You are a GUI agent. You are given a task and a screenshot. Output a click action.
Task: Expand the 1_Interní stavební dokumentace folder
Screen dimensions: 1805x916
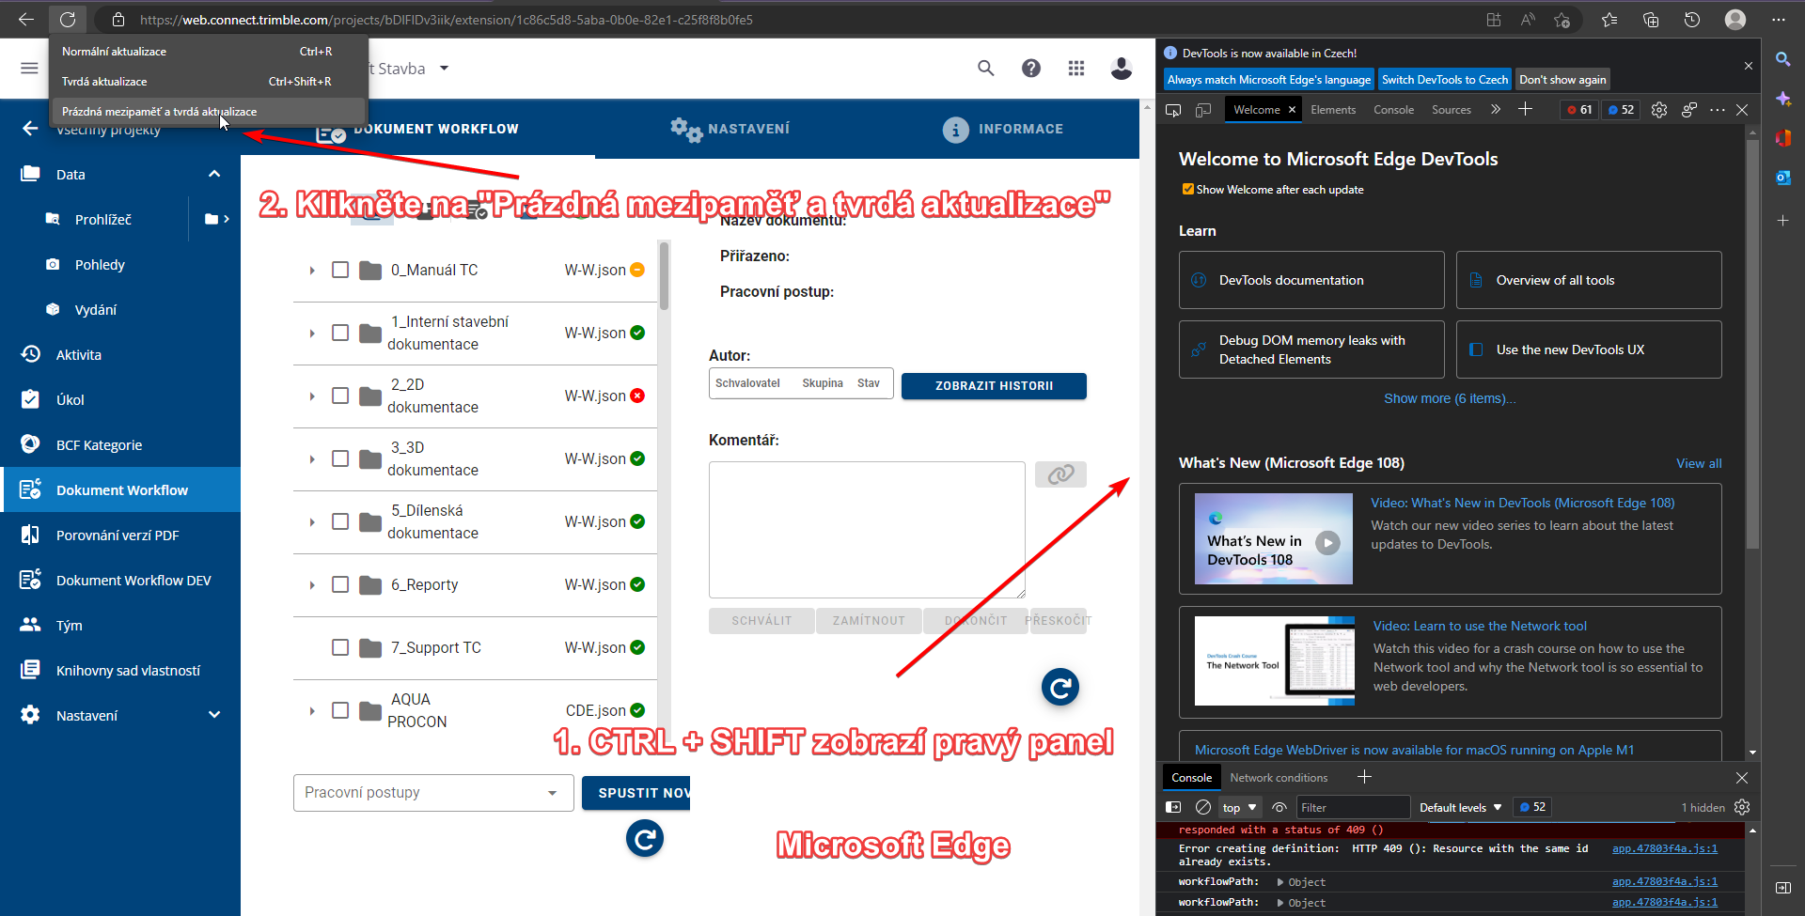click(x=312, y=333)
